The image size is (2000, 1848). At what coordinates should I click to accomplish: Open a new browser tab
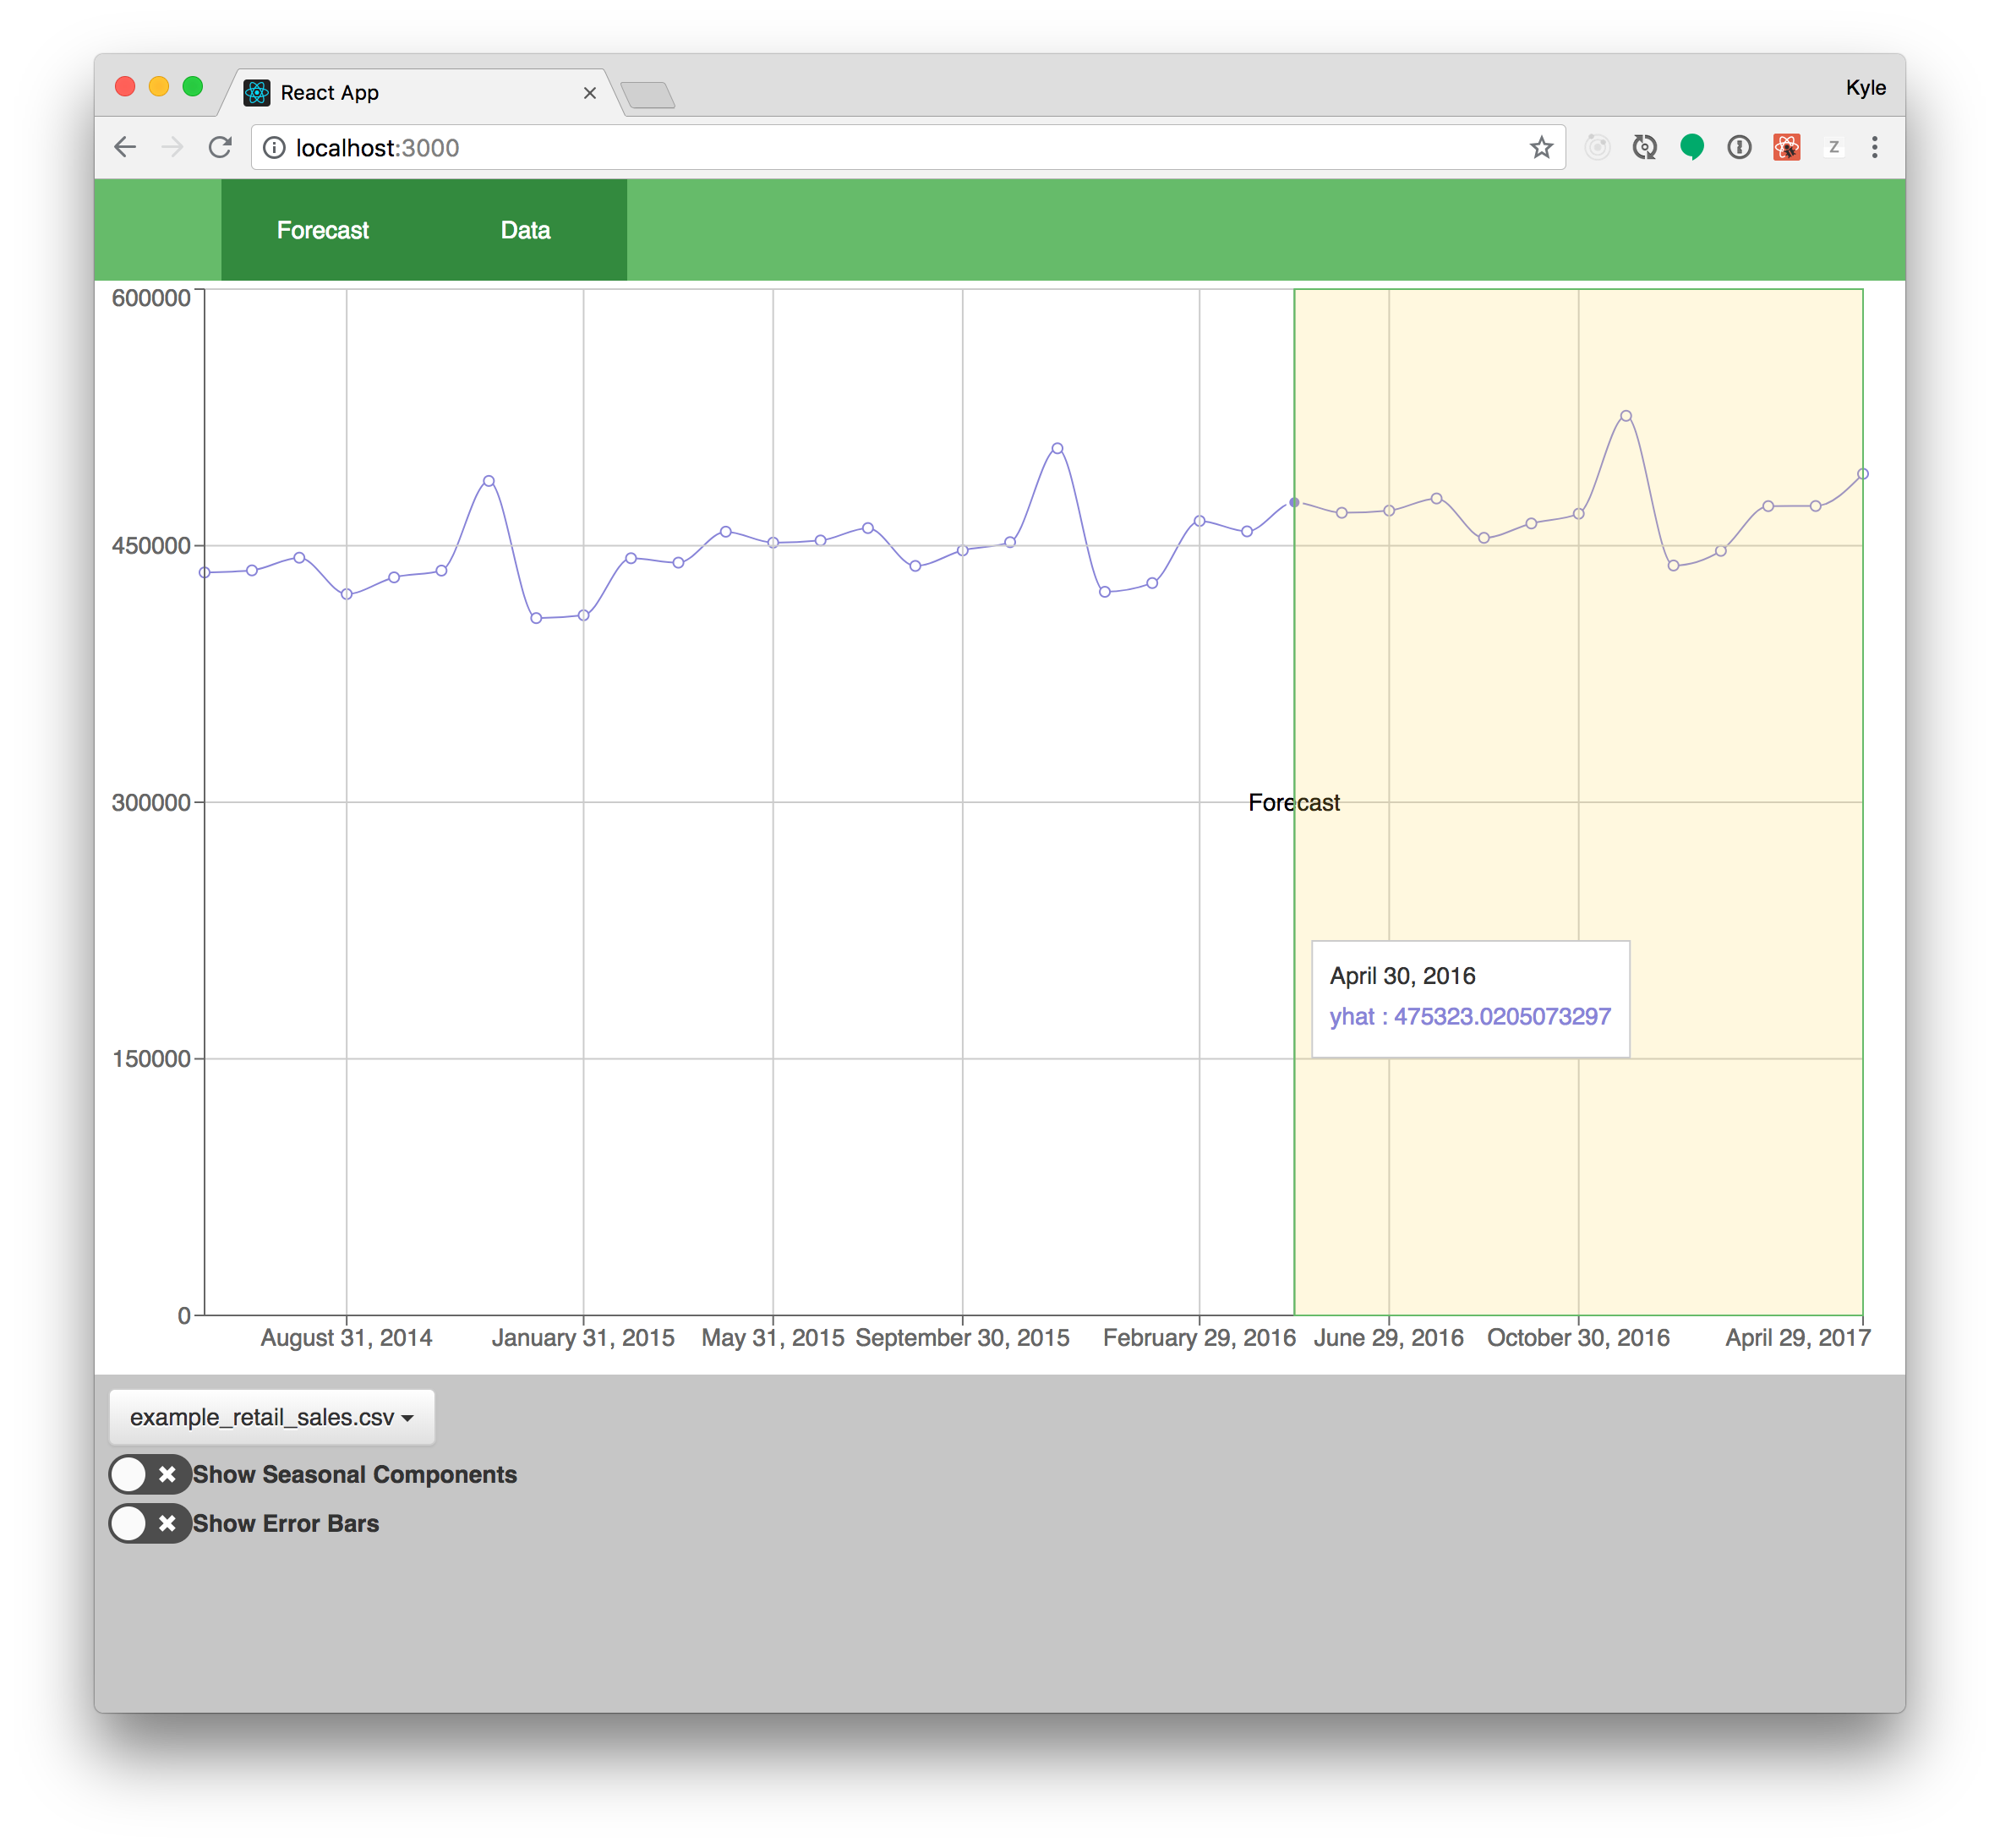coord(648,96)
